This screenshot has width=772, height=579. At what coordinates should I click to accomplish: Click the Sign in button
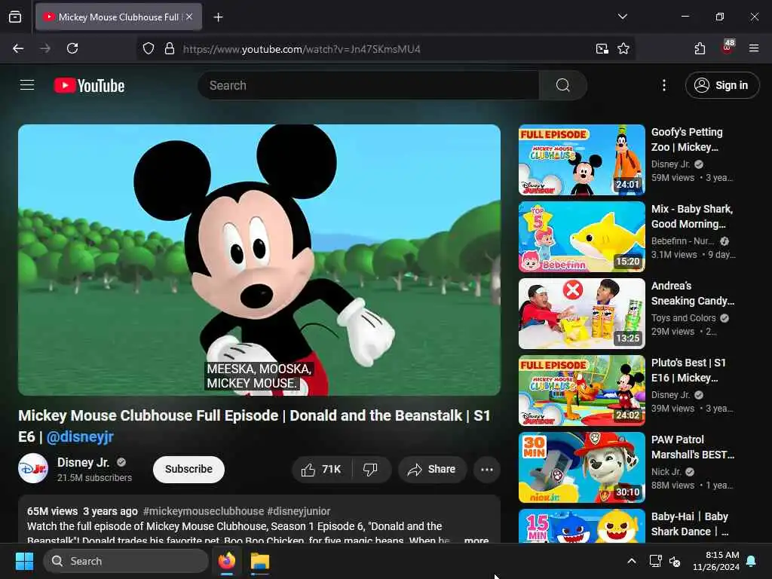[x=721, y=85]
